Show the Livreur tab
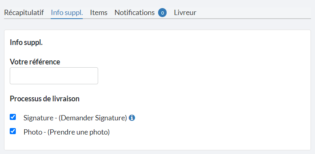 (185, 13)
